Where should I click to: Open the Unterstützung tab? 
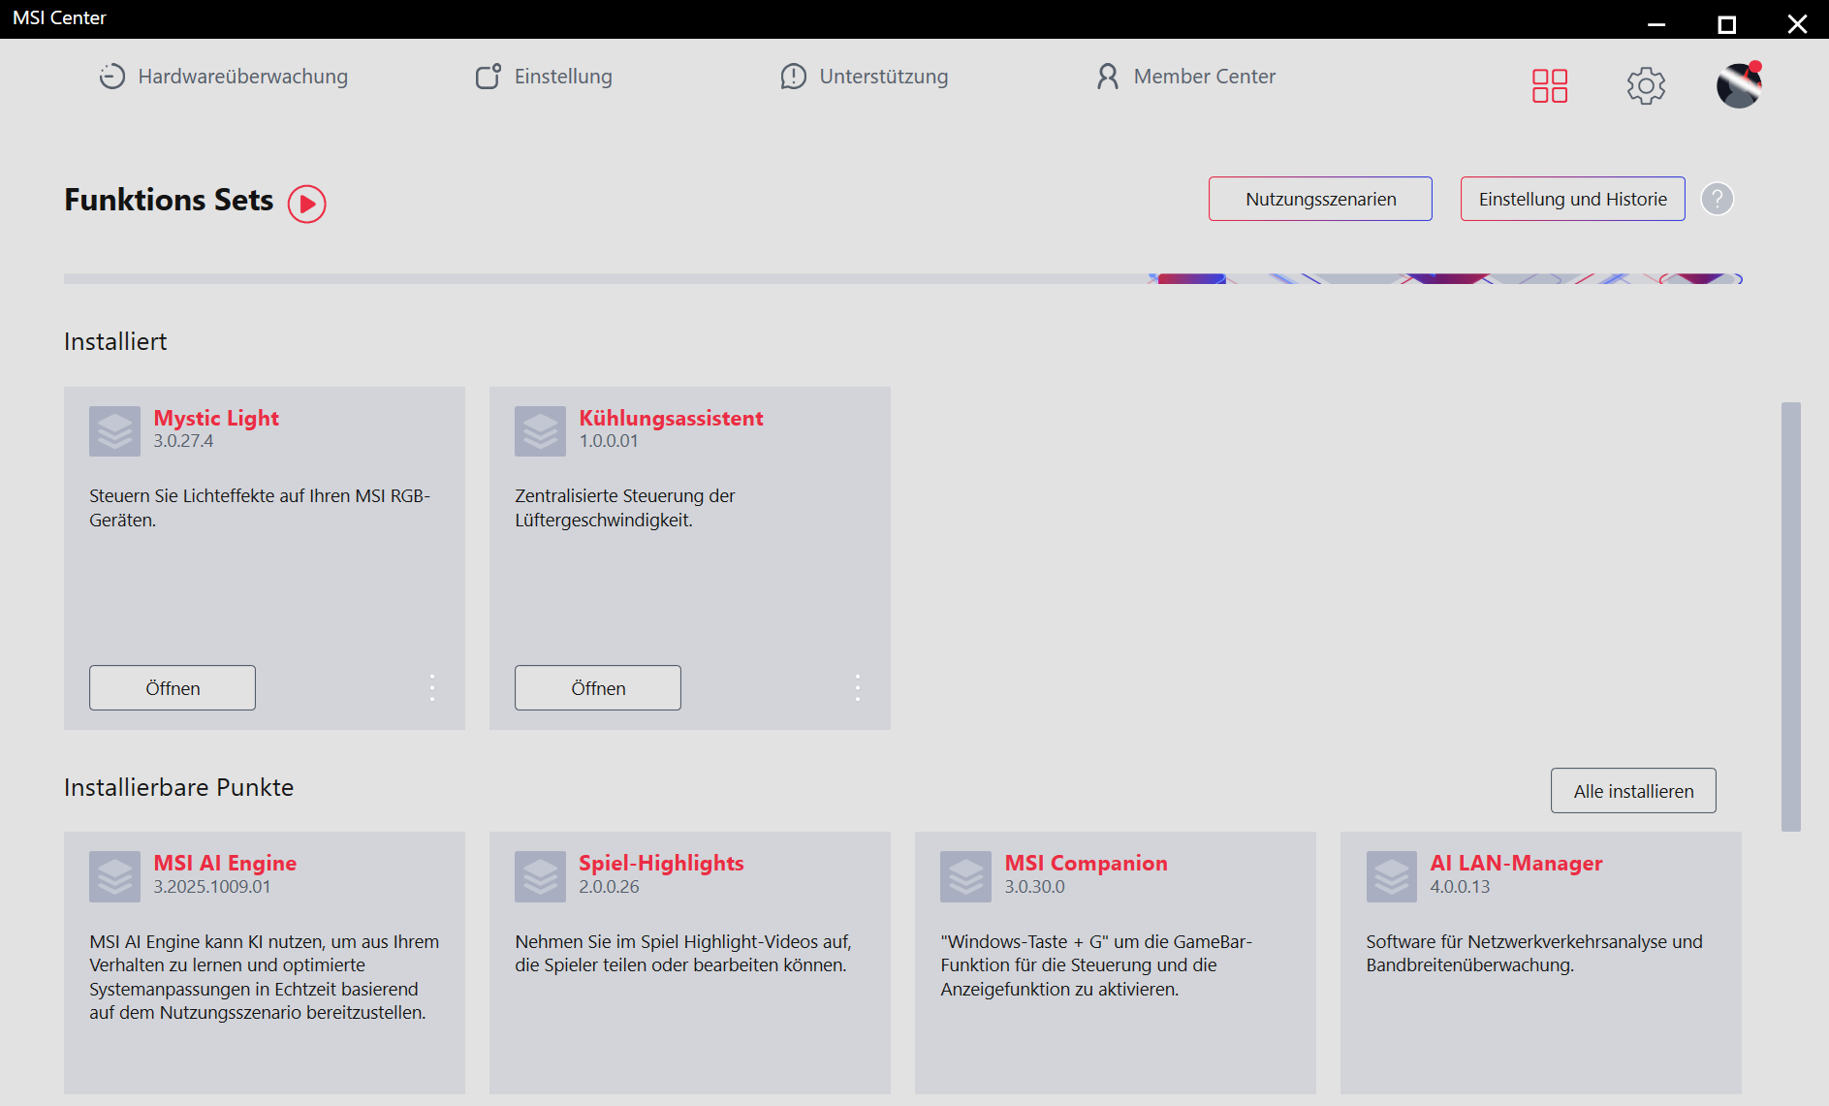coord(864,77)
